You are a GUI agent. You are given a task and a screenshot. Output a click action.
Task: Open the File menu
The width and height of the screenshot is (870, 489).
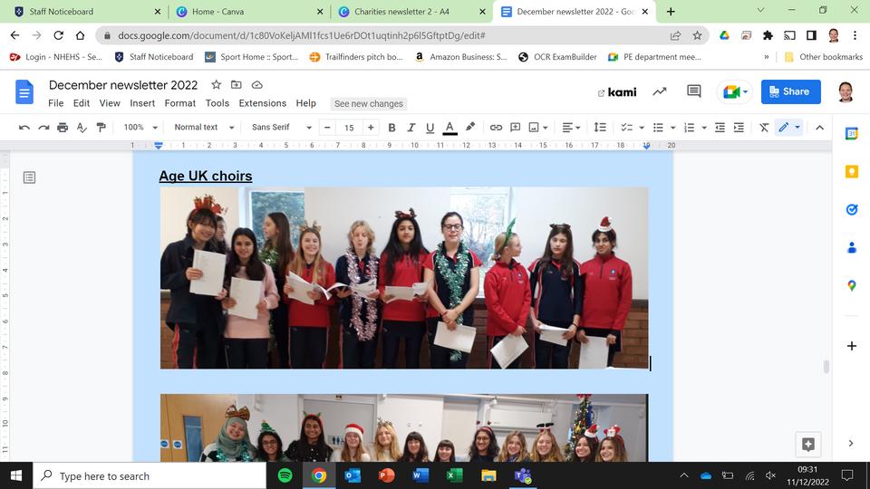click(x=55, y=103)
